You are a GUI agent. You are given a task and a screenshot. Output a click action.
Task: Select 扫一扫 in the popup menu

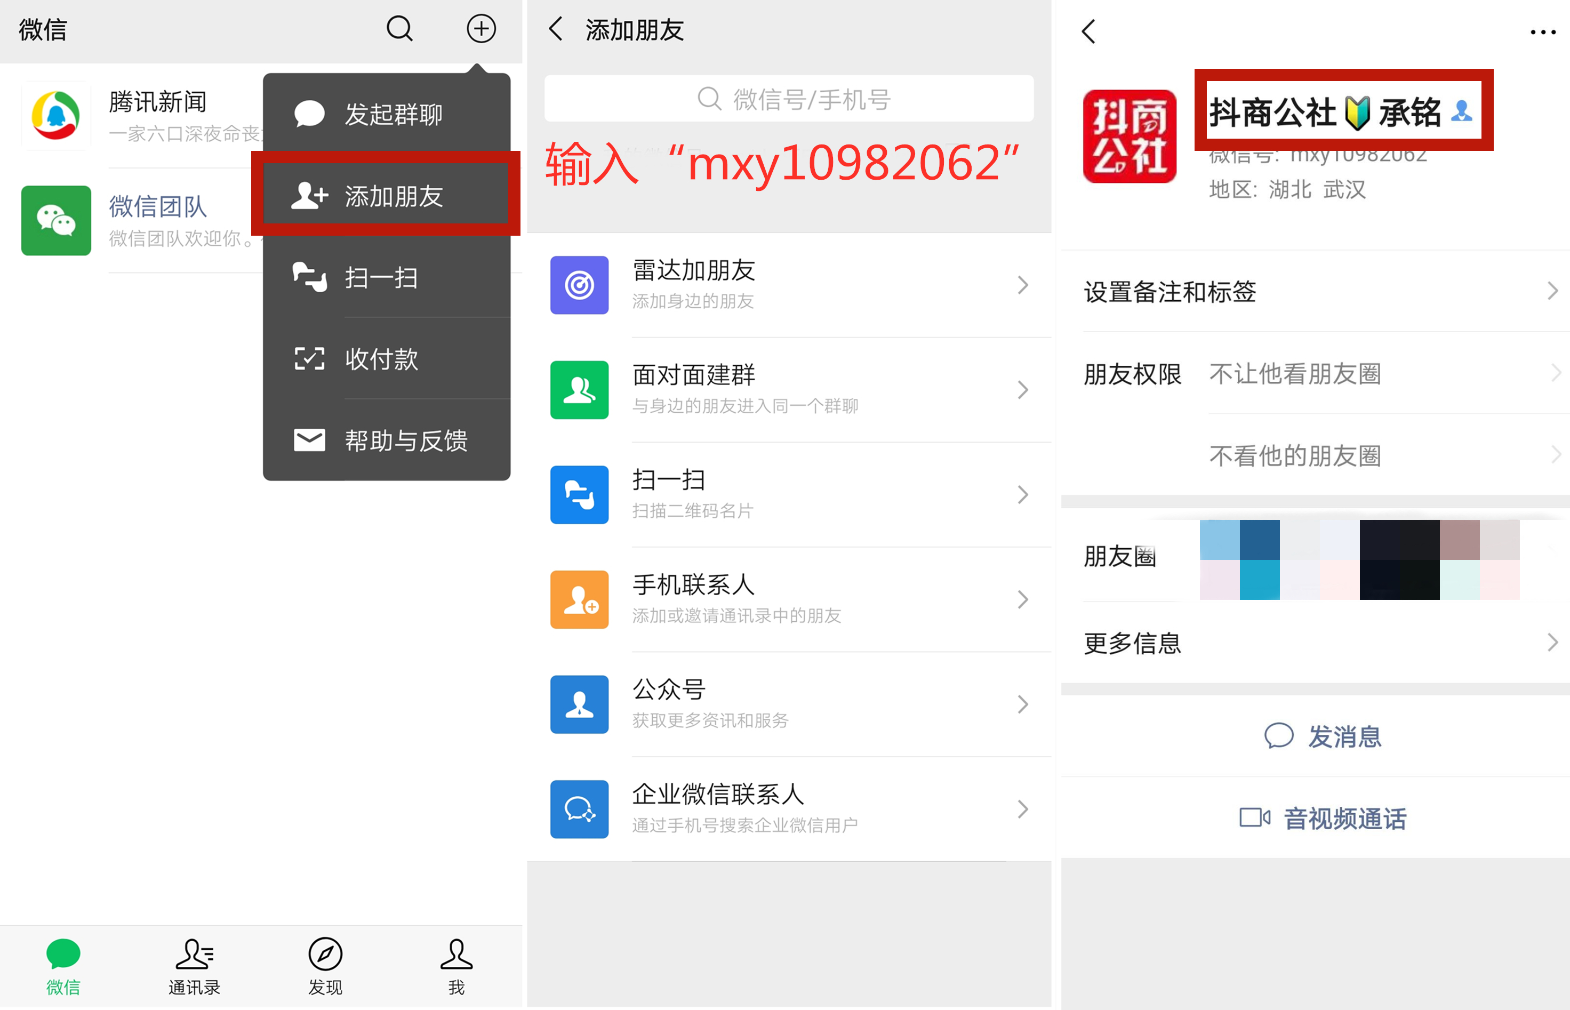(387, 277)
